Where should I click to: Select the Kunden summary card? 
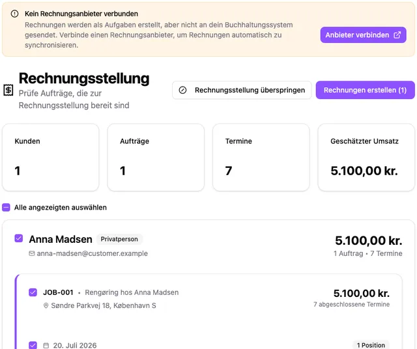(51, 158)
